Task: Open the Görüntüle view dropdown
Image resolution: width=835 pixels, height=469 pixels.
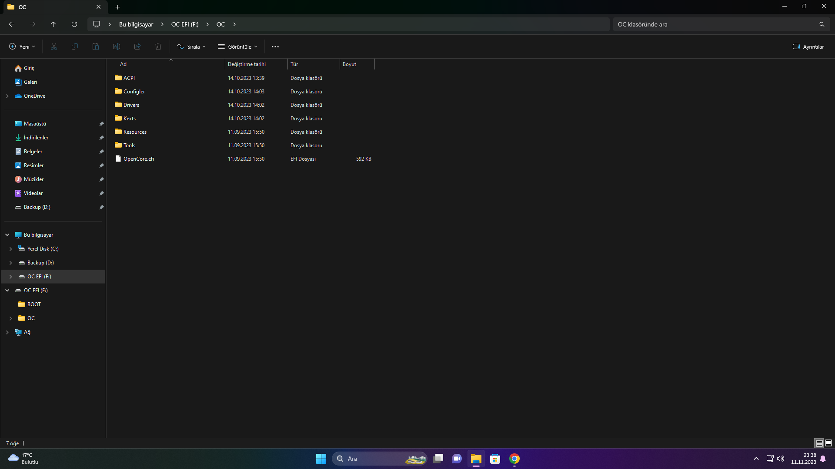Action: point(238,46)
